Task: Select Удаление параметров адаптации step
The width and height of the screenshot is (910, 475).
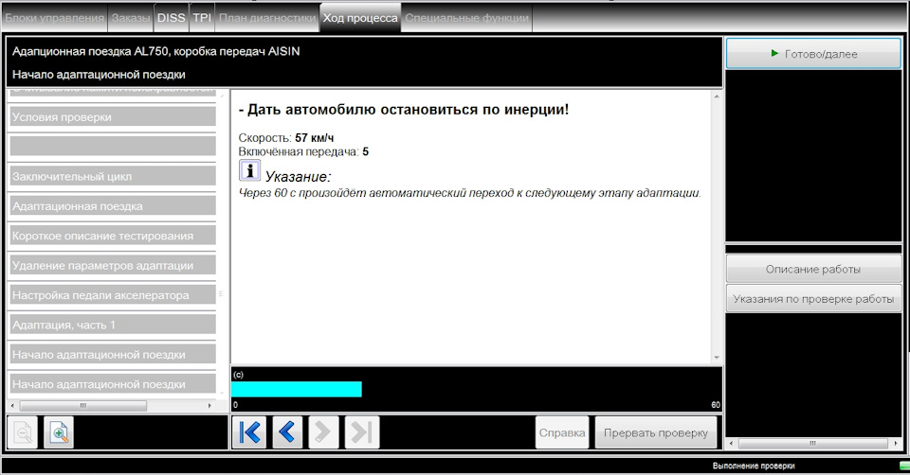Action: pyautogui.click(x=113, y=265)
